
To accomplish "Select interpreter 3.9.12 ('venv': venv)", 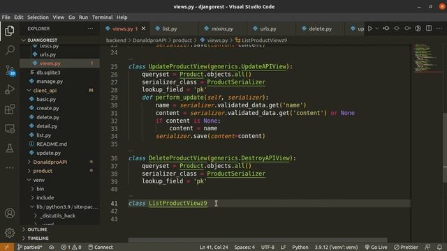I will (336, 247).
